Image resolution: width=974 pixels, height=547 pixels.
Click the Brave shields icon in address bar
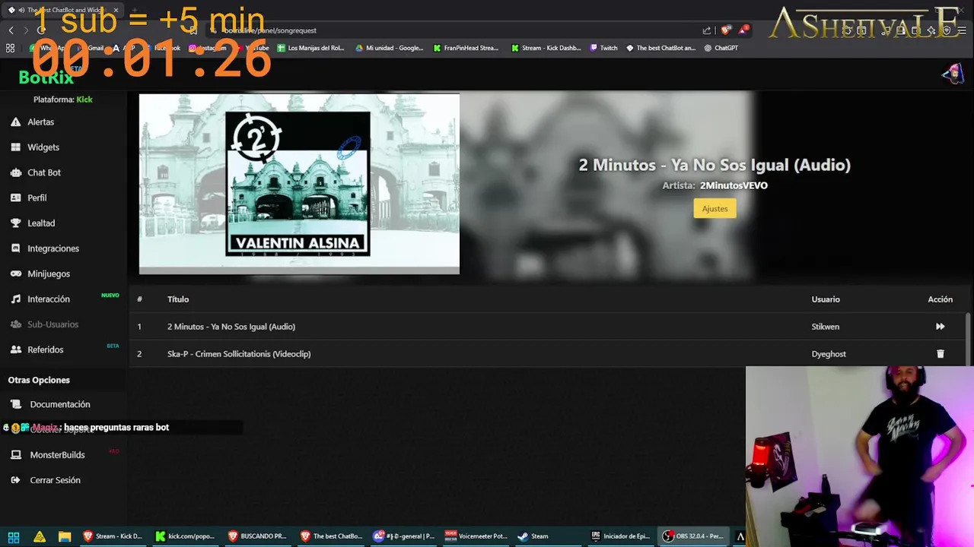[x=725, y=30]
